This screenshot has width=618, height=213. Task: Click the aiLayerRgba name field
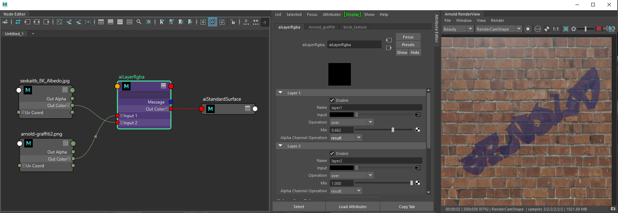coord(354,45)
